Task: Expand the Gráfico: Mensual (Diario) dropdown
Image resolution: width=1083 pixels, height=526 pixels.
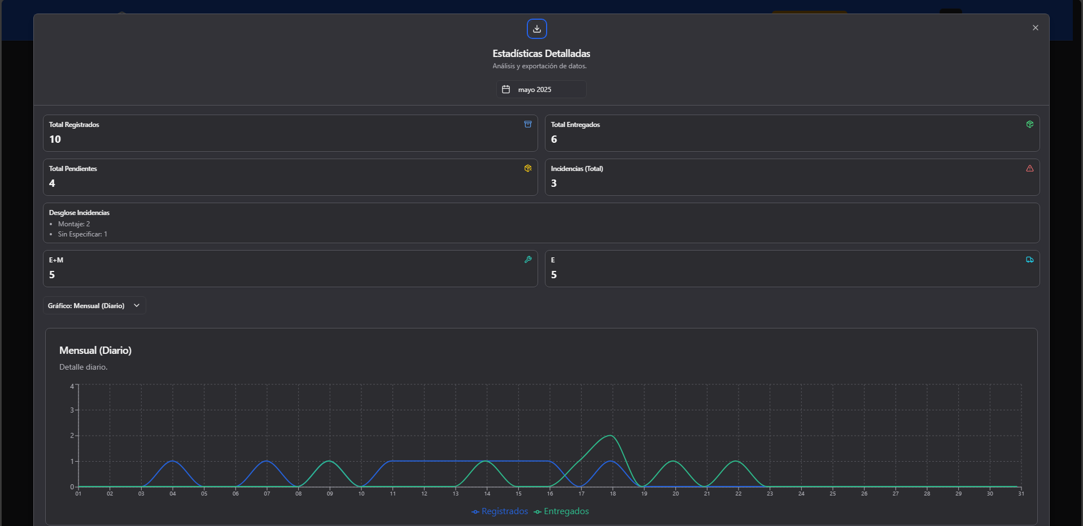Action: 94,305
